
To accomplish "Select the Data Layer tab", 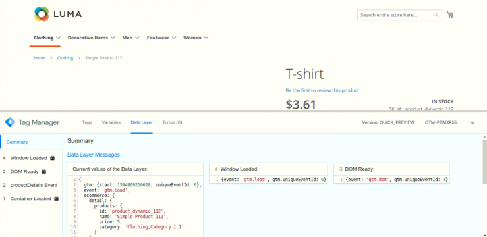I will [142, 122].
